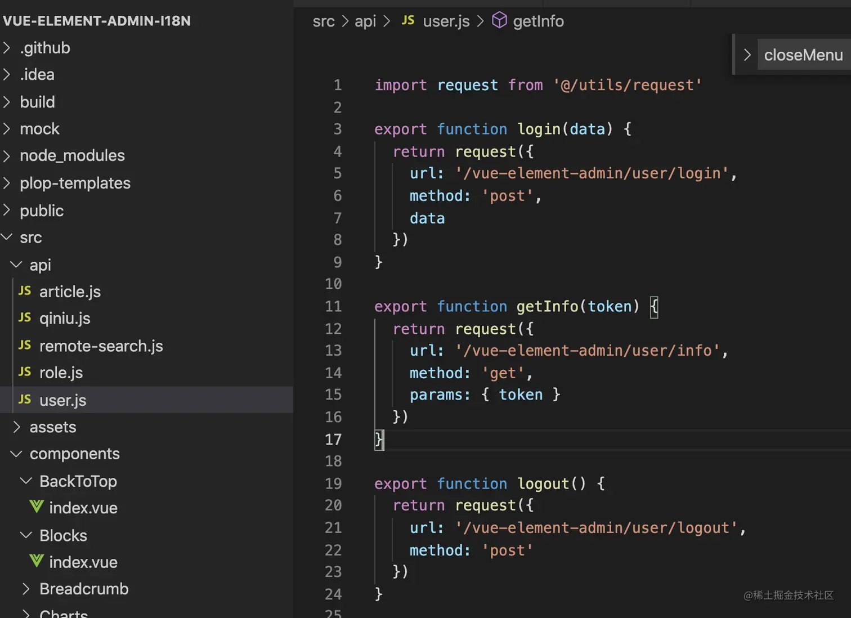Image resolution: width=851 pixels, height=618 pixels.
Task: Expand the node_modules folder chevron
Action: pos(7,155)
